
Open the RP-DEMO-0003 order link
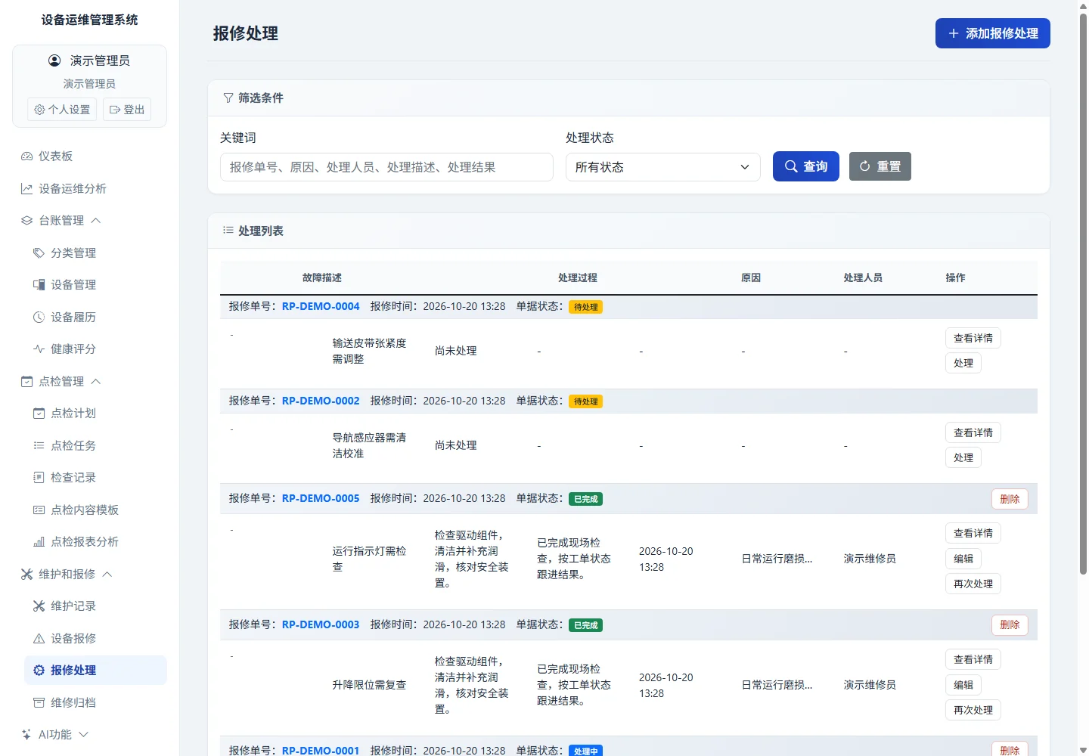(x=321, y=624)
